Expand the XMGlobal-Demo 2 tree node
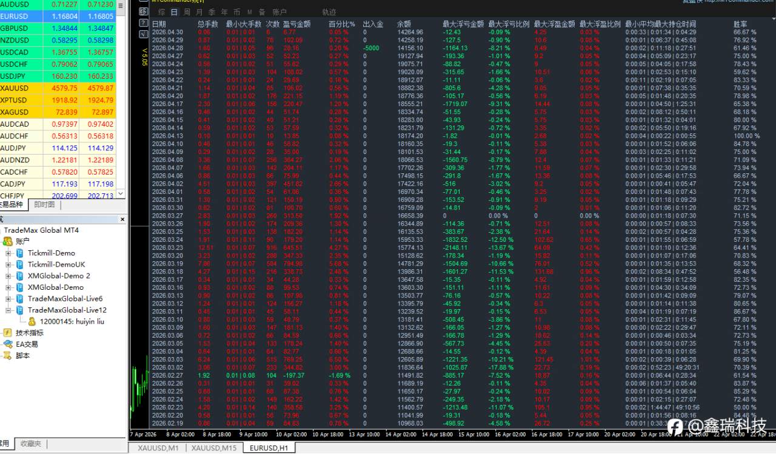 tap(9, 276)
